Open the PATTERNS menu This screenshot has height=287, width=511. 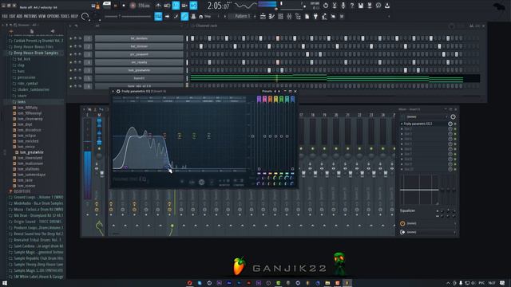[x=30, y=16]
